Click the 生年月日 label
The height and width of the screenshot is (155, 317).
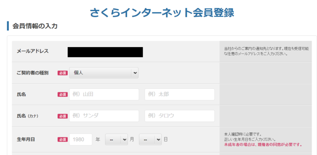26,140
